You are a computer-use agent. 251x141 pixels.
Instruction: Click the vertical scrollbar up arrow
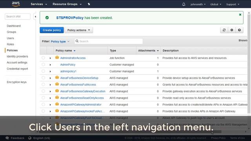tap(249, 13)
